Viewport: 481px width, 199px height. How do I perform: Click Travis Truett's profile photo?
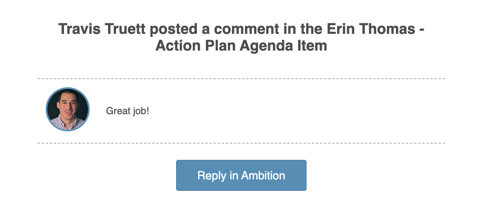click(67, 109)
